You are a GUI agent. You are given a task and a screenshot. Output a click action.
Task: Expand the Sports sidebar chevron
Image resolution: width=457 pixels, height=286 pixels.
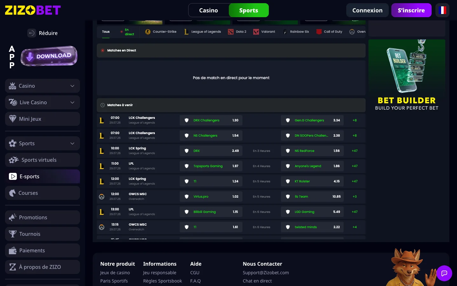point(72,143)
